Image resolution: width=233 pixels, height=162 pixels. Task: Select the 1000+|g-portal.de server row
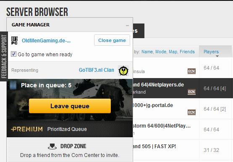click(183, 109)
